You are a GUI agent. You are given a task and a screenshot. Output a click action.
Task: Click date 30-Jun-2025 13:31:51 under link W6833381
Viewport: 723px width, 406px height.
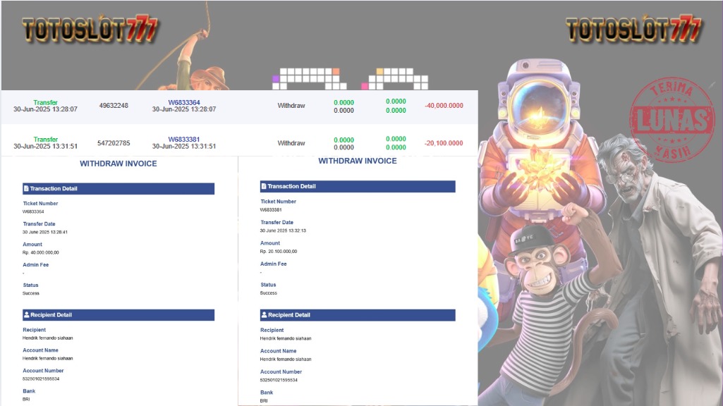pos(184,146)
